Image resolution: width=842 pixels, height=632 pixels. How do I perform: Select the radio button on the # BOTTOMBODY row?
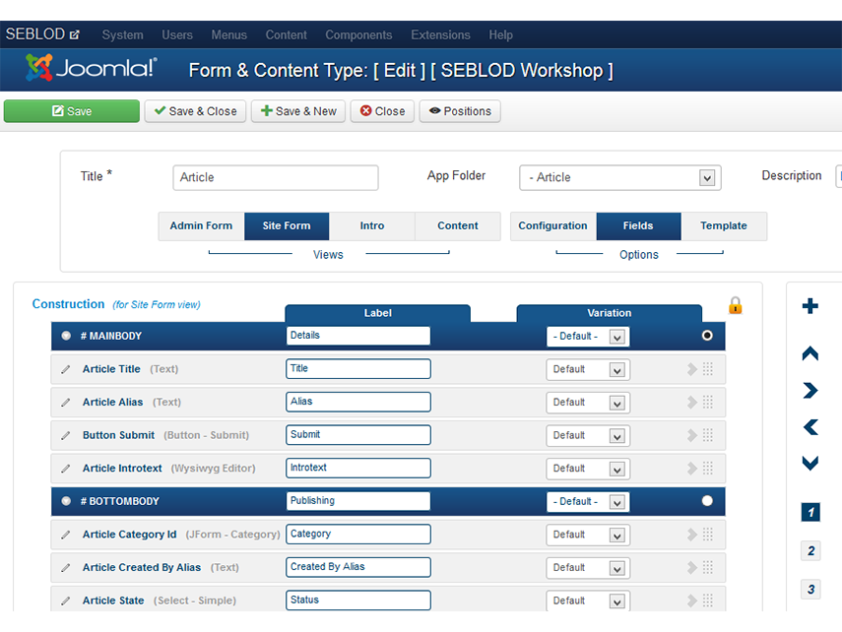tap(706, 501)
